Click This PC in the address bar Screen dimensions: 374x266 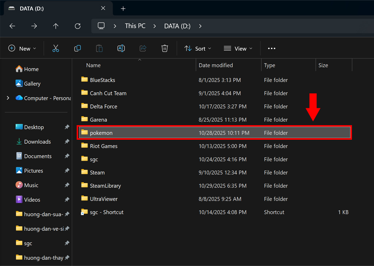135,26
